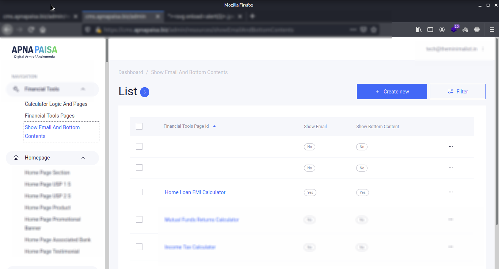Click the tracking protection shield icon
The width and height of the screenshot is (499, 269).
(87, 30)
